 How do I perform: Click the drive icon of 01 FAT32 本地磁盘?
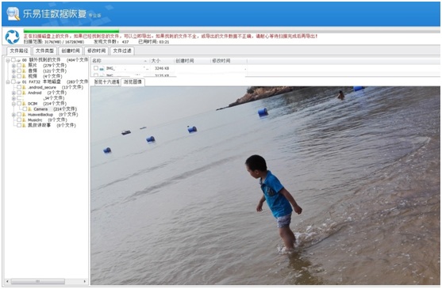click(x=18, y=82)
